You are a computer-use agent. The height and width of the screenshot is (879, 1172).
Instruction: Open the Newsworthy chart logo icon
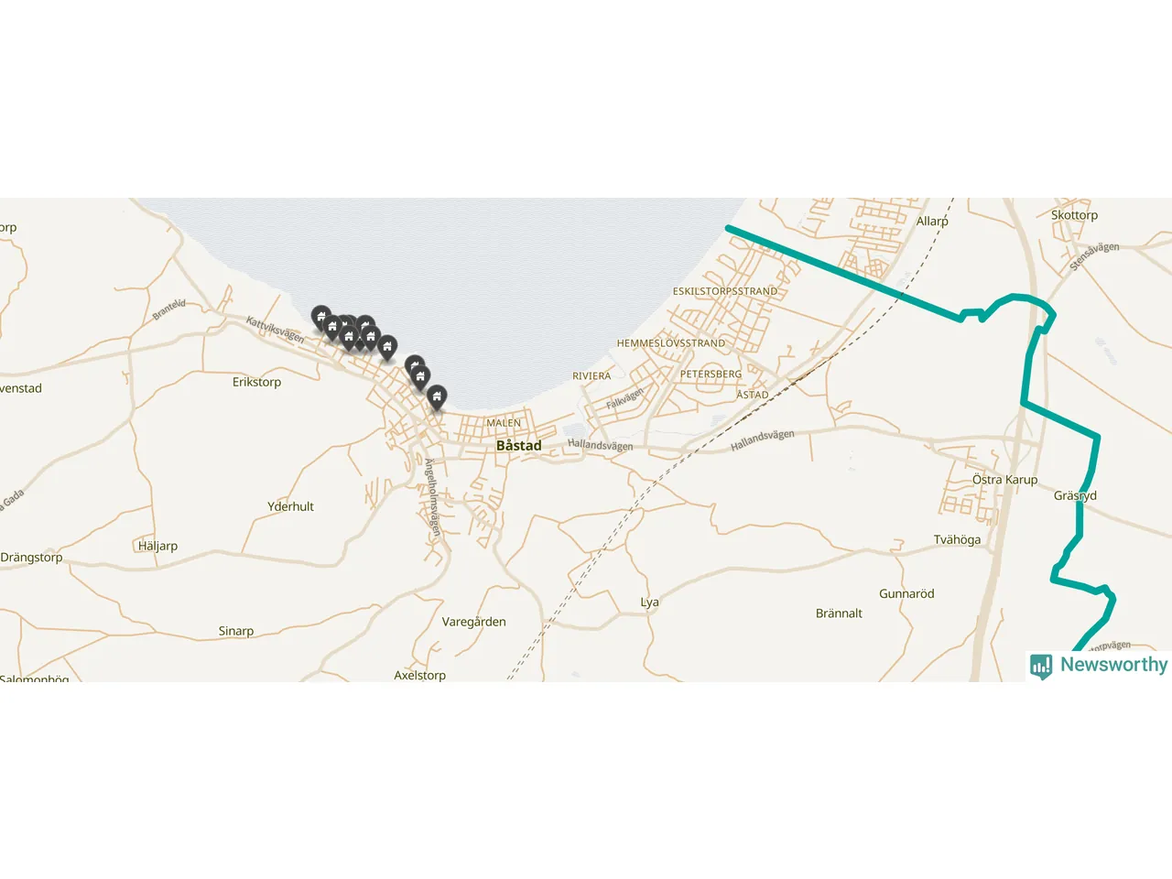1041,666
